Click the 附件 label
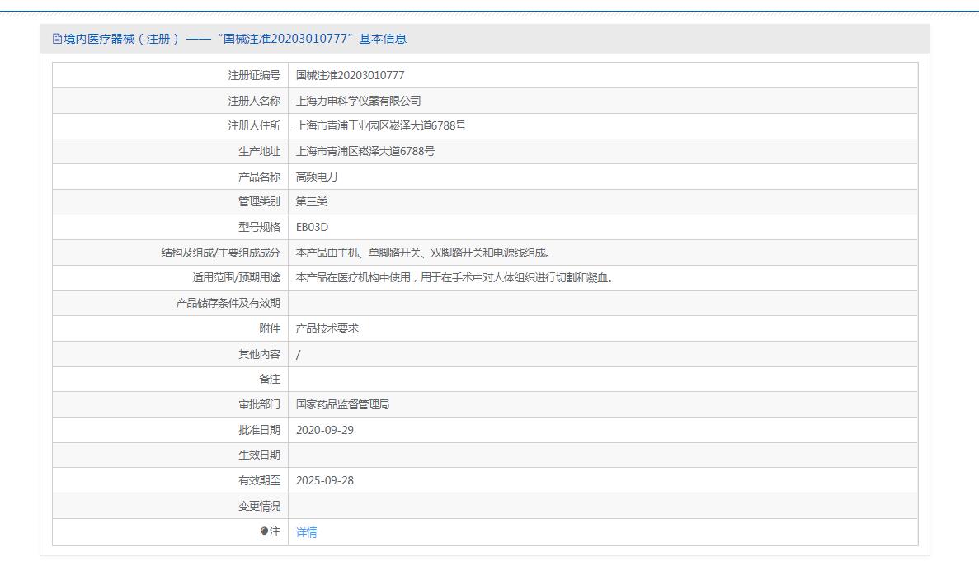The height and width of the screenshot is (576, 979). [x=271, y=328]
